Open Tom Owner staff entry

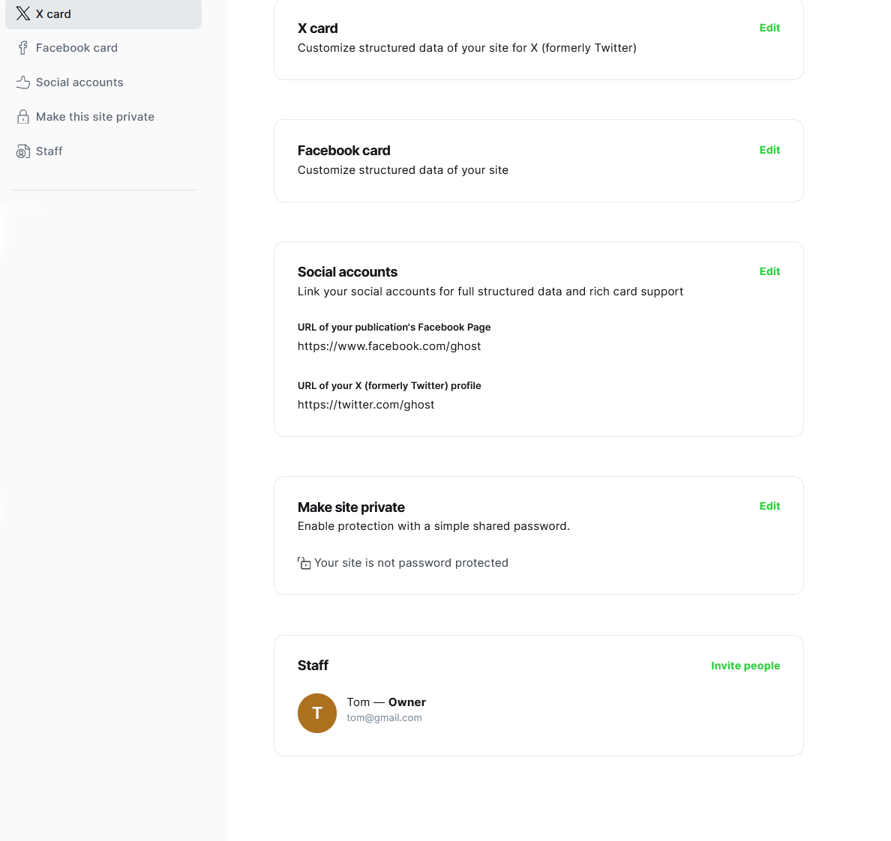tap(386, 702)
